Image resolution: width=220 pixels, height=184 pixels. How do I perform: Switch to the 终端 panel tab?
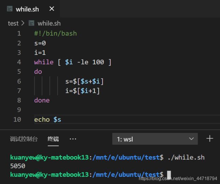(53, 139)
